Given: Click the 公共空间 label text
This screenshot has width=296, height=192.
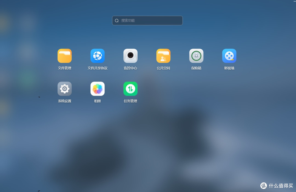Looking at the screenshot, I should (163, 68).
